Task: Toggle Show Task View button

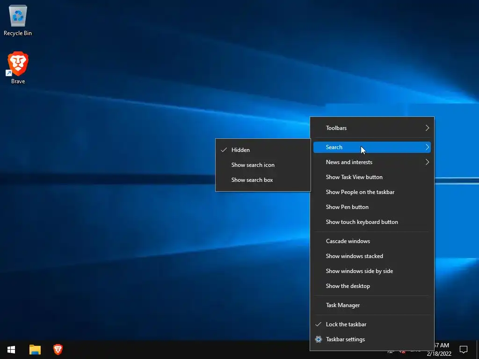Action: click(372, 177)
